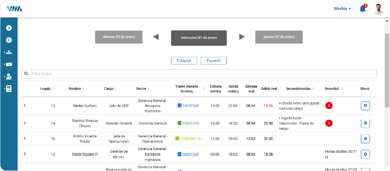Open gear menu for Emilio Vicente Pardal
The height and width of the screenshot is (171, 390).
click(365, 138)
